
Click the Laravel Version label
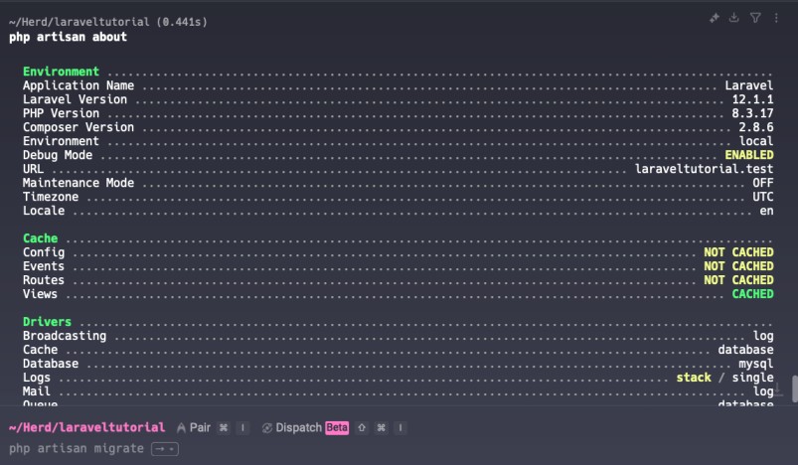point(75,99)
